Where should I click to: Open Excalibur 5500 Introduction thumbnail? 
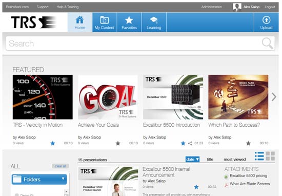(173, 97)
